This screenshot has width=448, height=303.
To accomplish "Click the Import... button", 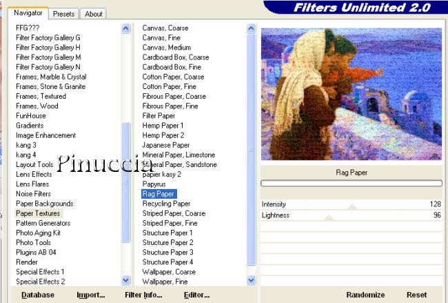I will click(91, 295).
